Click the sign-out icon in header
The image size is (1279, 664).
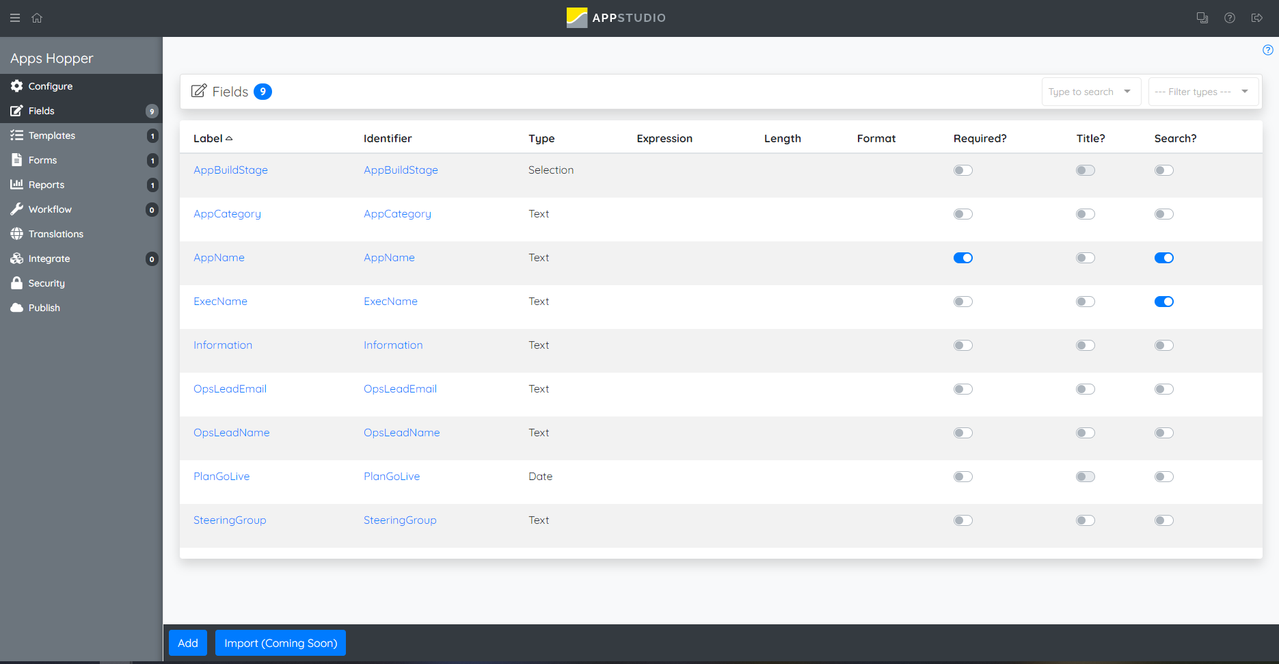pyautogui.click(x=1256, y=18)
